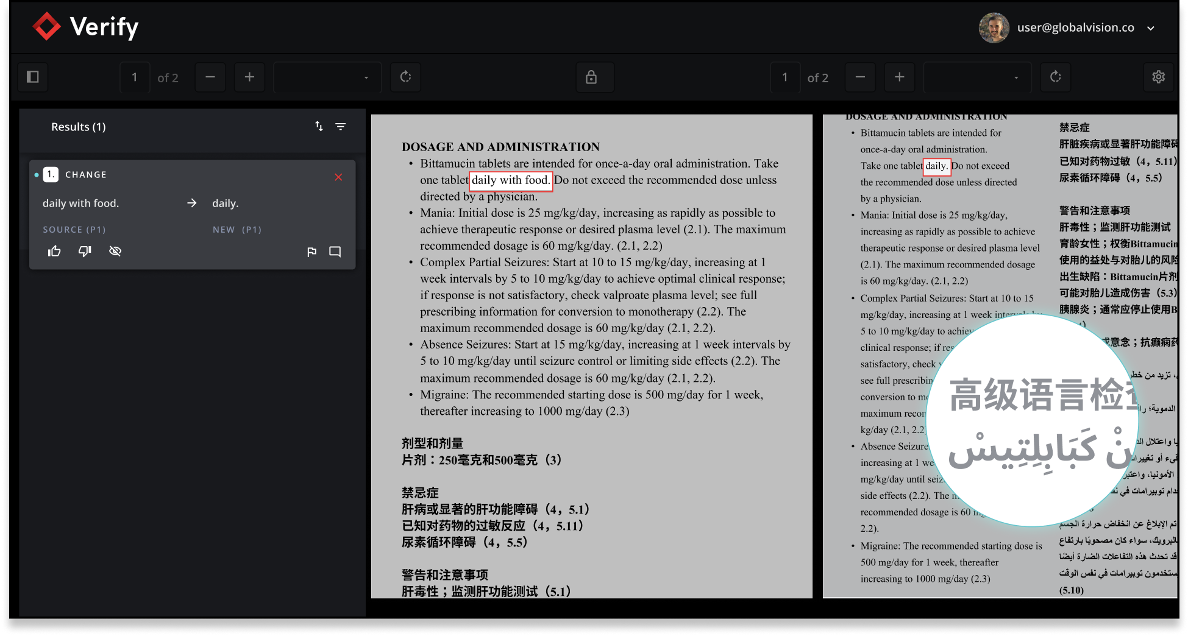Decrease source page number with minus
Screen dimensions: 1188x636
(x=210, y=77)
